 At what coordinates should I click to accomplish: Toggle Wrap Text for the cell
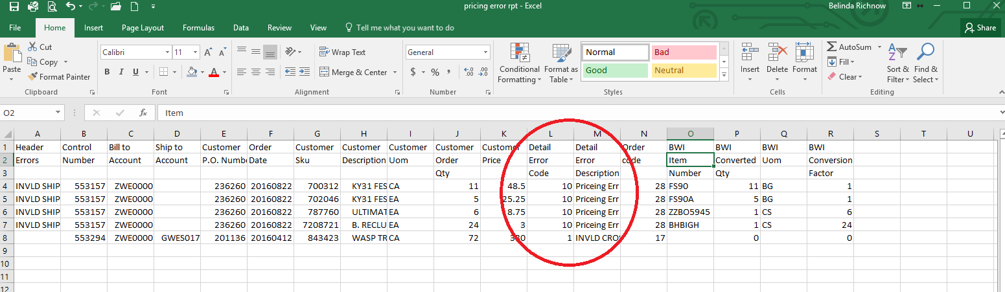(x=342, y=52)
